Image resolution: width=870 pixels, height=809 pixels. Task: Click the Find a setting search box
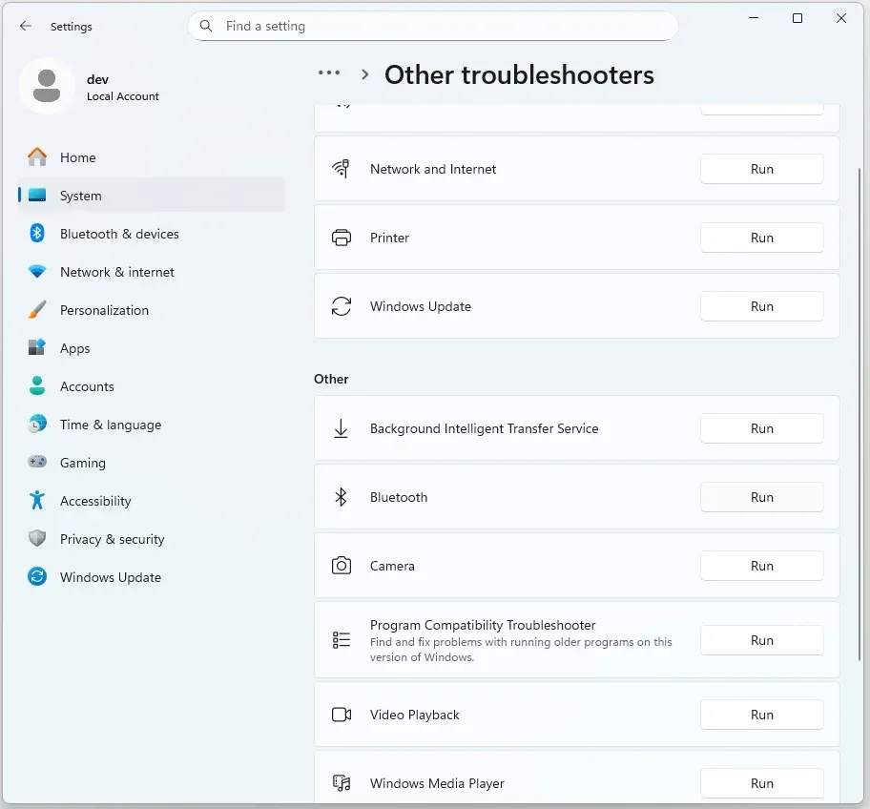433,26
